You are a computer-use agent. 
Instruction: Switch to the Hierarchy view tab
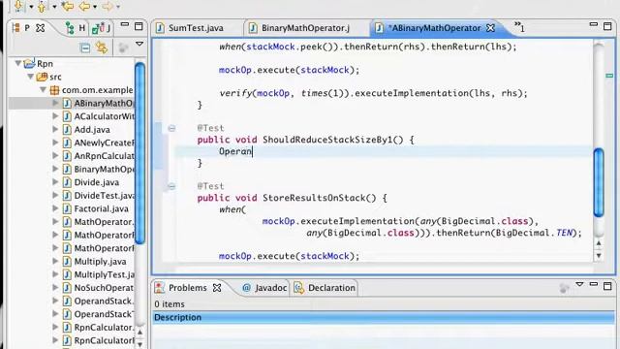[76, 28]
